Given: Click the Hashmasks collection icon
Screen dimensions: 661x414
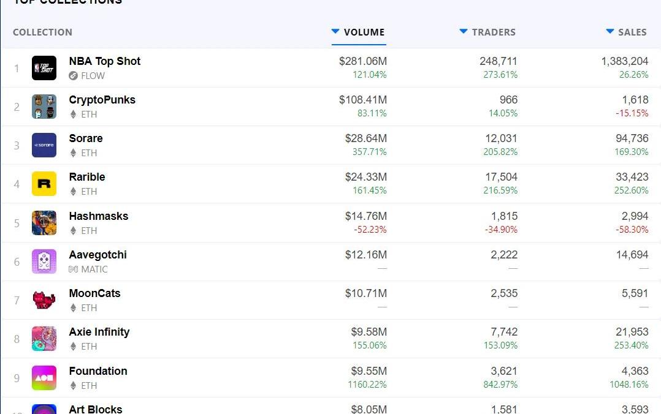Looking at the screenshot, I should pyautogui.click(x=44, y=223).
